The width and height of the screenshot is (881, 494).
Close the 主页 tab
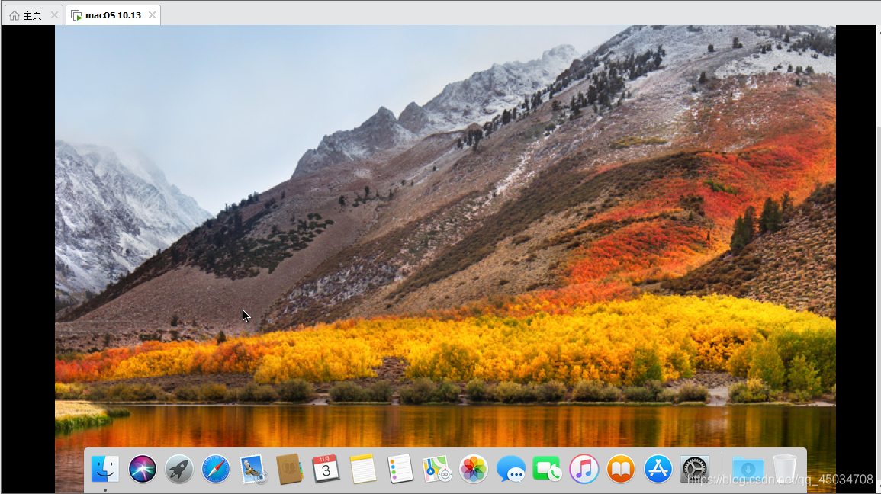pos(54,15)
